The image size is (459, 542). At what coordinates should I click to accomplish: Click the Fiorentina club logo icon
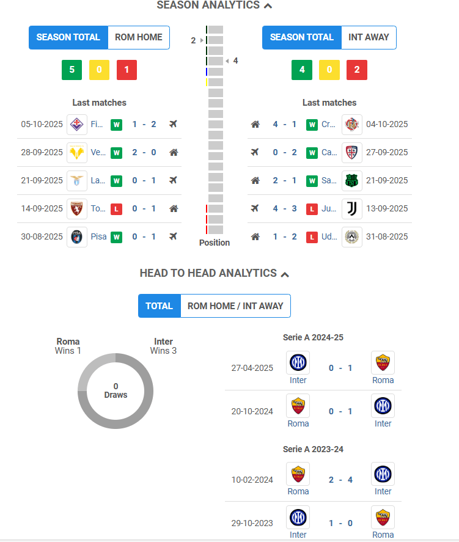tap(77, 124)
